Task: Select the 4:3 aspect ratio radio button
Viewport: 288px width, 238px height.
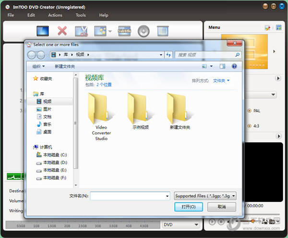Action: click(249, 126)
